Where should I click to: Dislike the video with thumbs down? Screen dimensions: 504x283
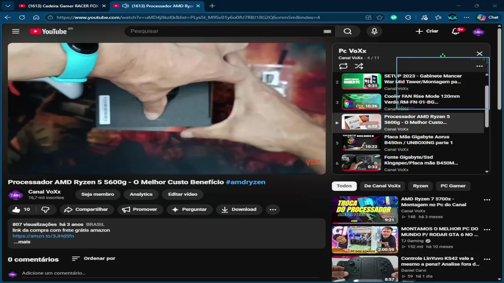46,209
